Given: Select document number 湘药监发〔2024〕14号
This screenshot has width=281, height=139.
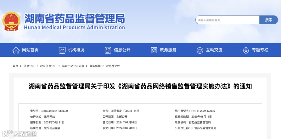Looking at the screenshot, I should pos(125,111).
